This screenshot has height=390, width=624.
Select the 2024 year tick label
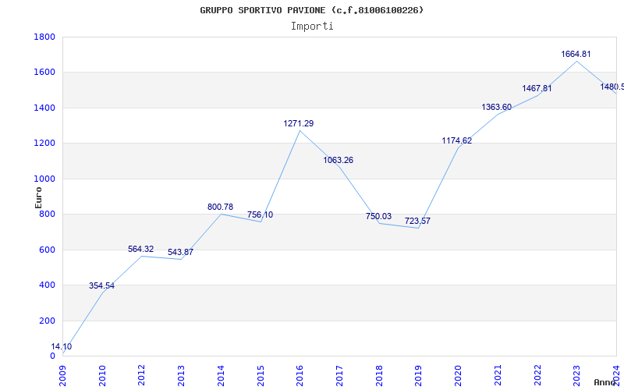coord(616,375)
